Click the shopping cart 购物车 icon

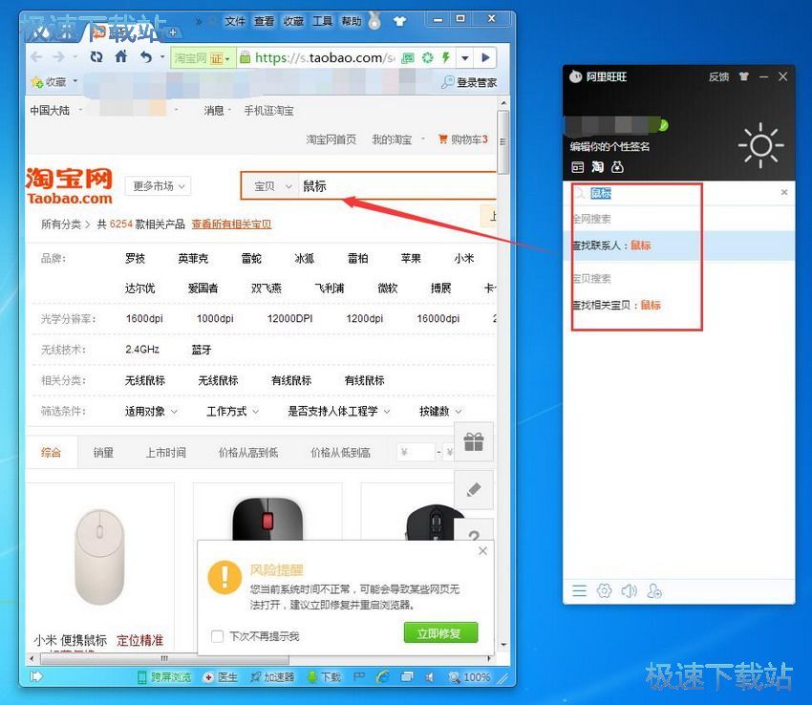point(442,139)
